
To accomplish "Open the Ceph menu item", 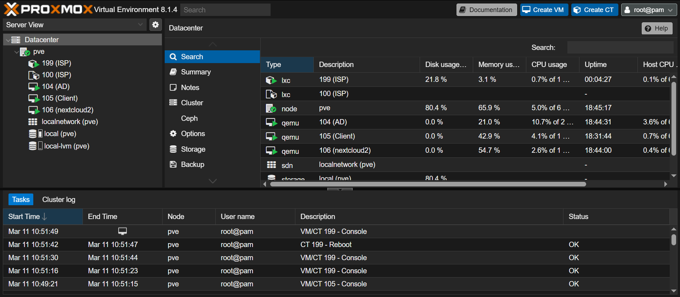I will 212,118.
